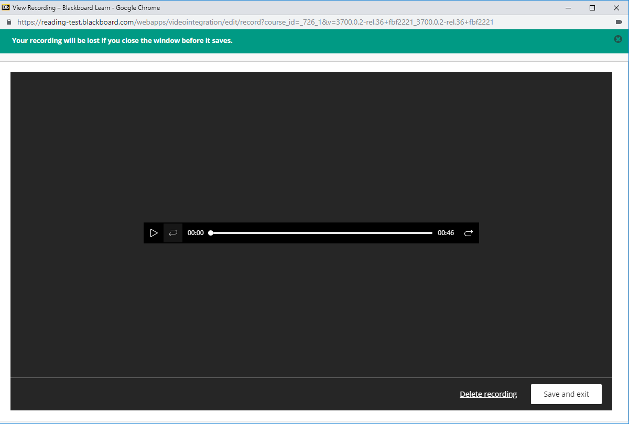The height and width of the screenshot is (424, 629).
Task: Click the current time 00:00 label
Action: pyautogui.click(x=196, y=233)
